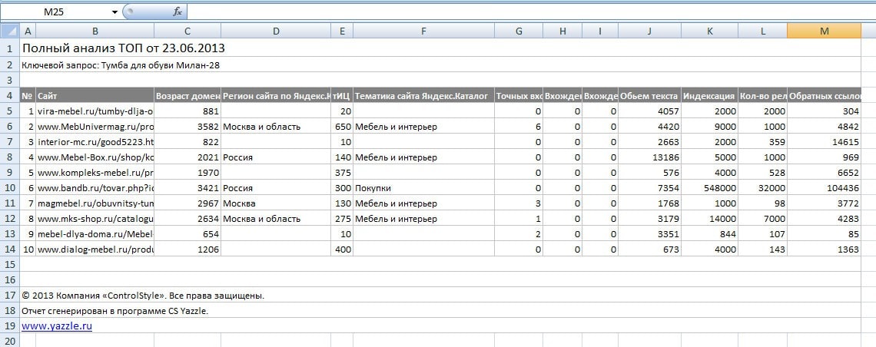
Task: Select cell interior-mc.ru/good5223.ht
Action: pyautogui.click(x=95, y=142)
